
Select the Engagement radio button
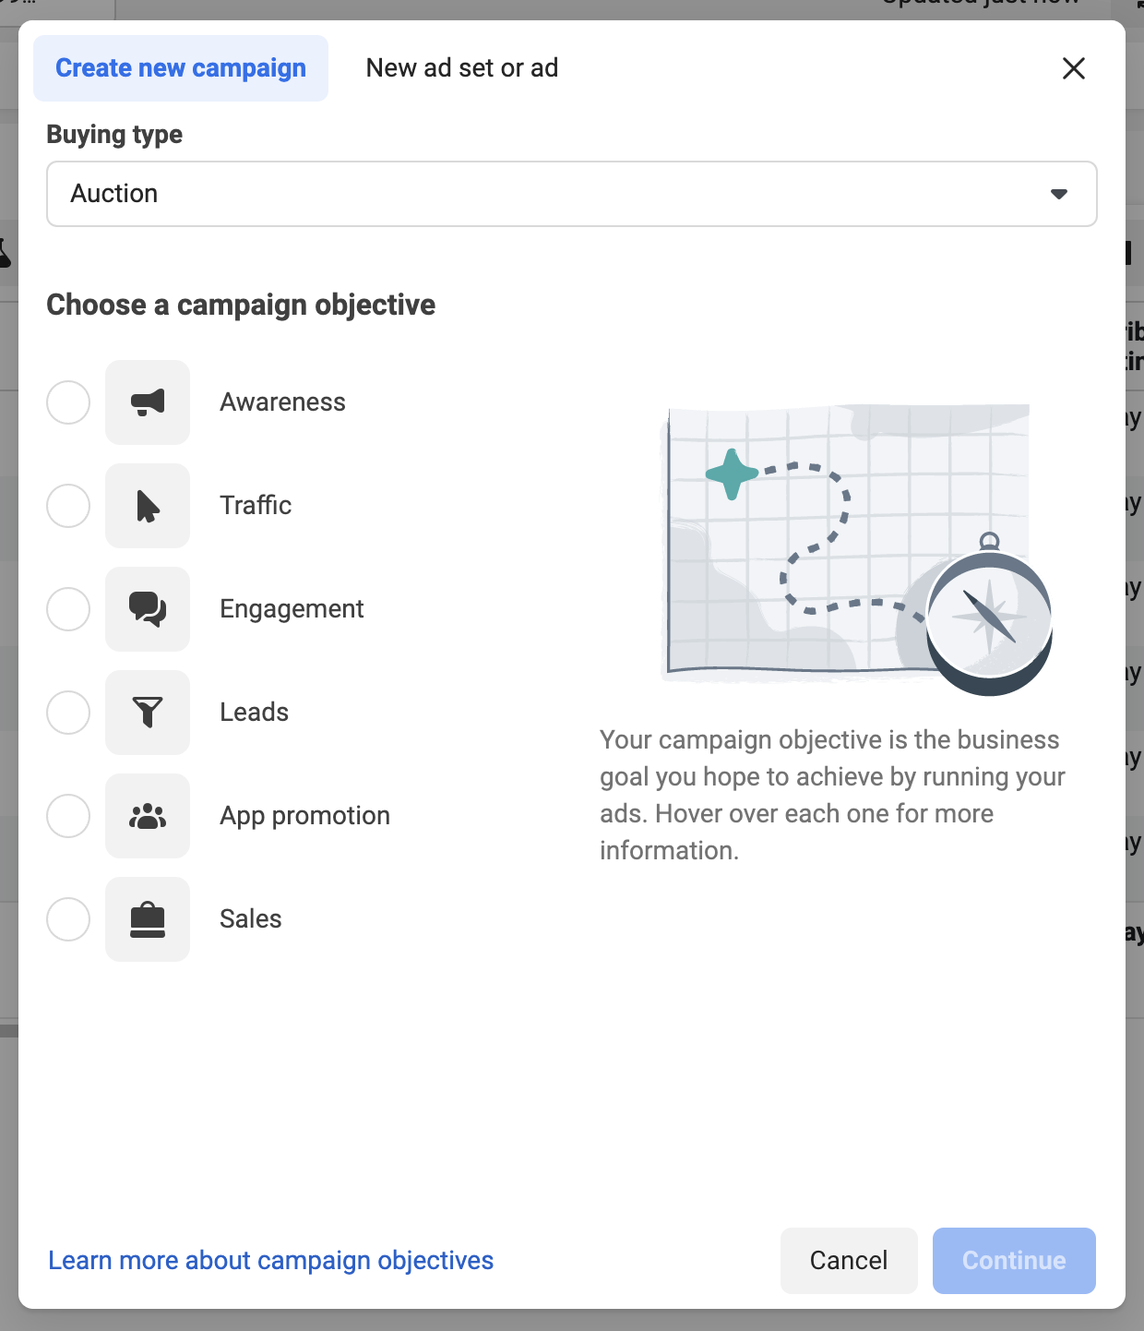point(68,609)
